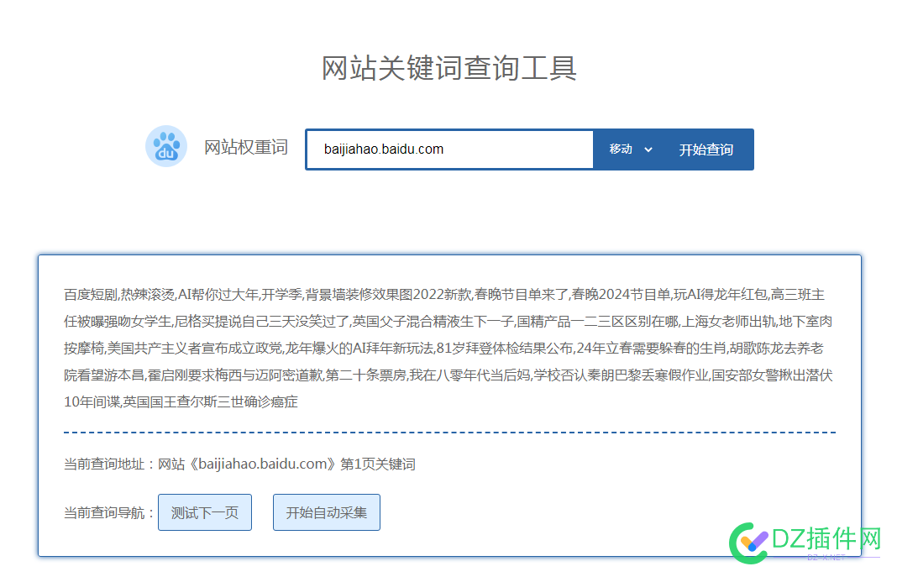This screenshot has height=577, width=897.
Task: Click the keyword 81岁拜登体检结果公布
Action: click(505, 349)
